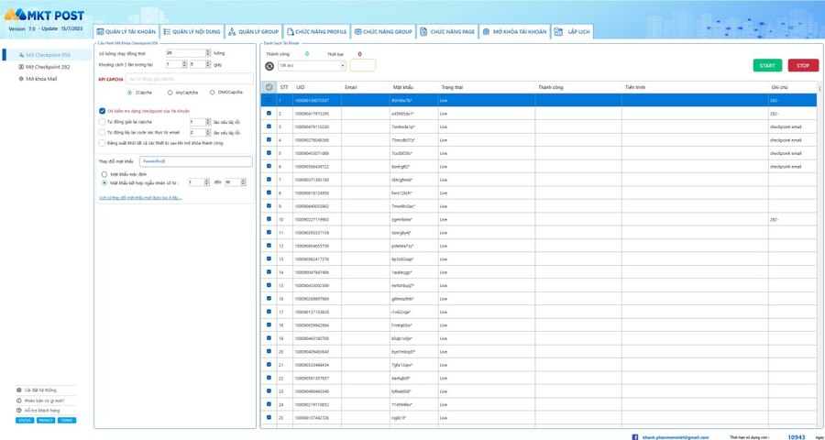Screen dimensions: 825x440
Task: Click the refresh icon beside account list dropdown
Action: coord(269,66)
